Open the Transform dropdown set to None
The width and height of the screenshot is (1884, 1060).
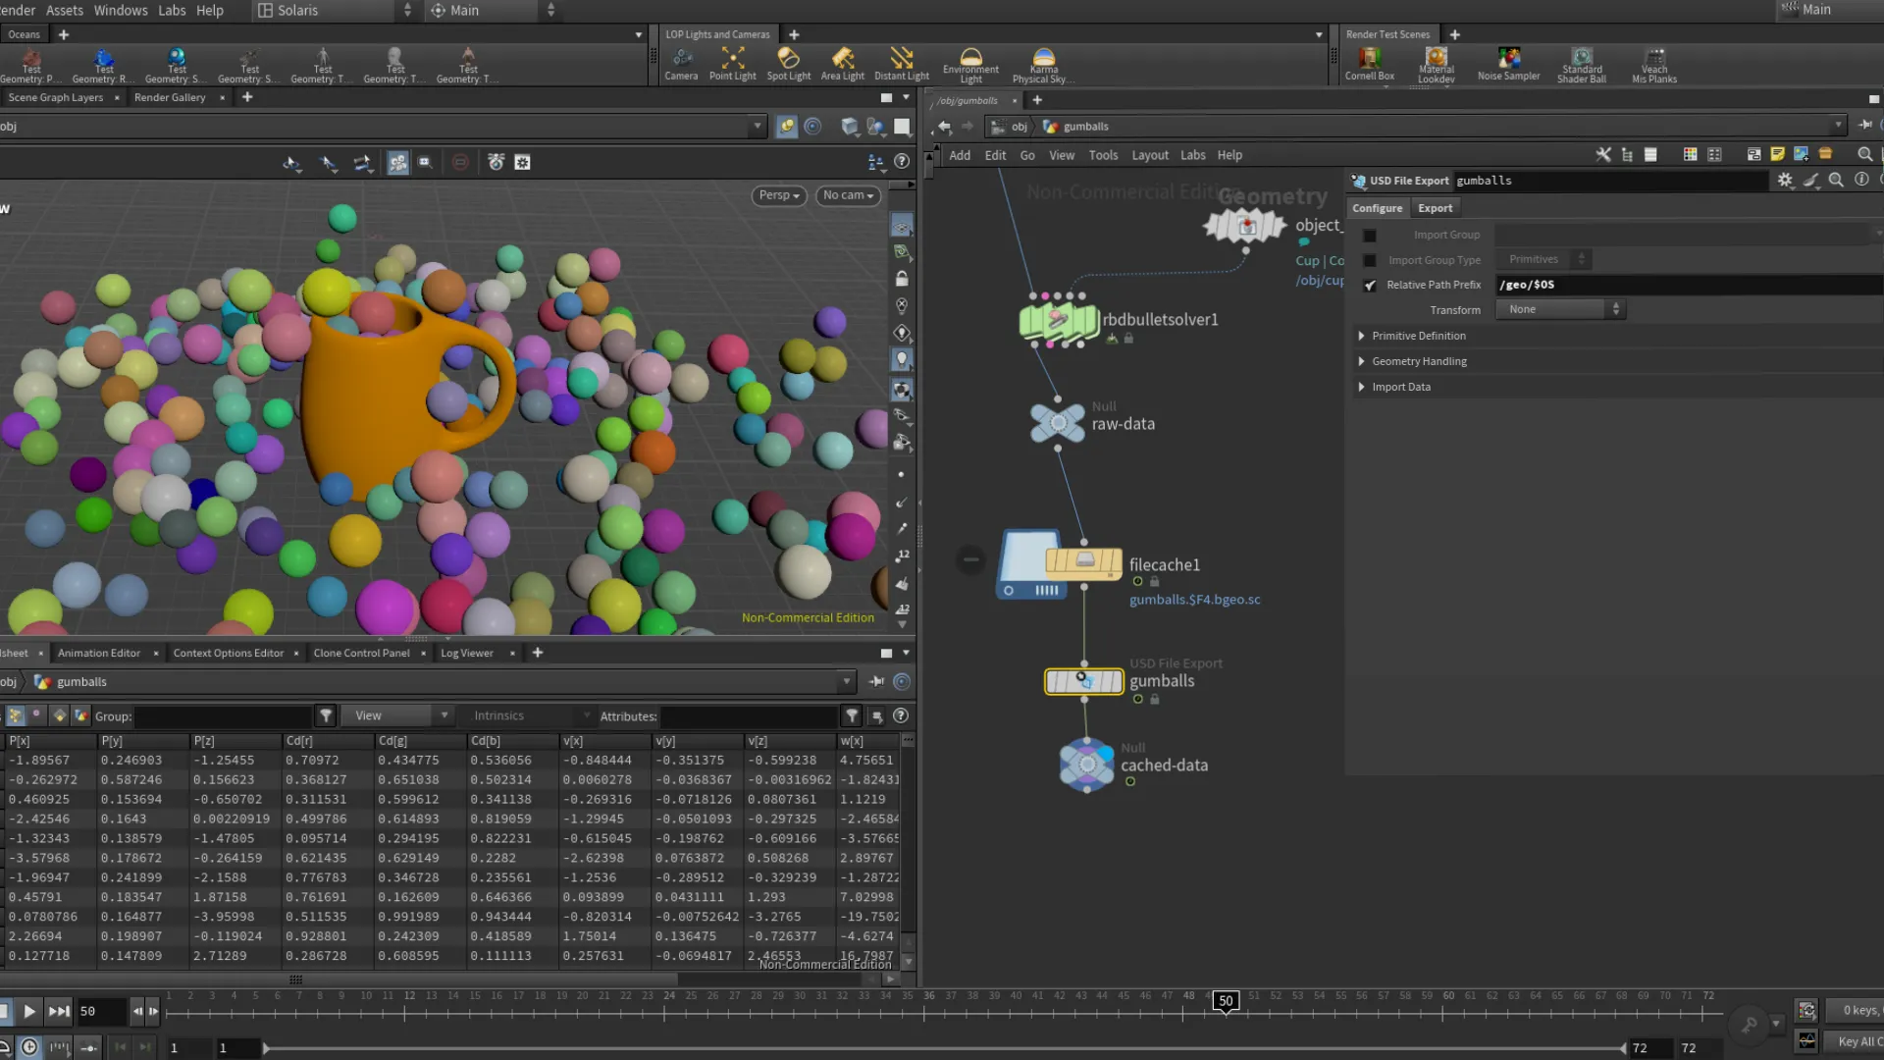pos(1559,309)
